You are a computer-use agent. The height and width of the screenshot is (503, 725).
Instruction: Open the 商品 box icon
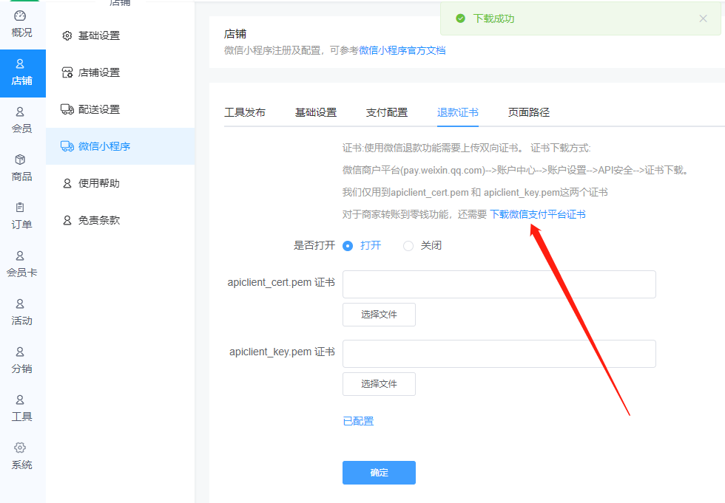click(x=20, y=160)
